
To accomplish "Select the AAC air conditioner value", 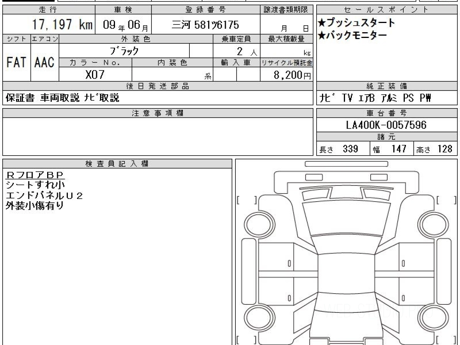I will coord(45,62).
